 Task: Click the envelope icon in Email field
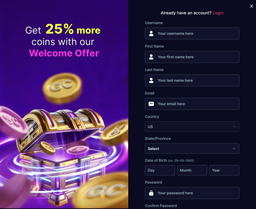(x=151, y=104)
